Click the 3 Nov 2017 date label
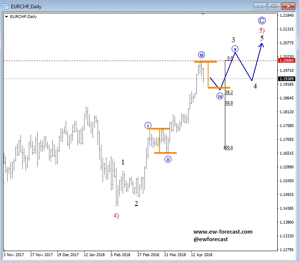299x262 pixels. (x=14, y=255)
